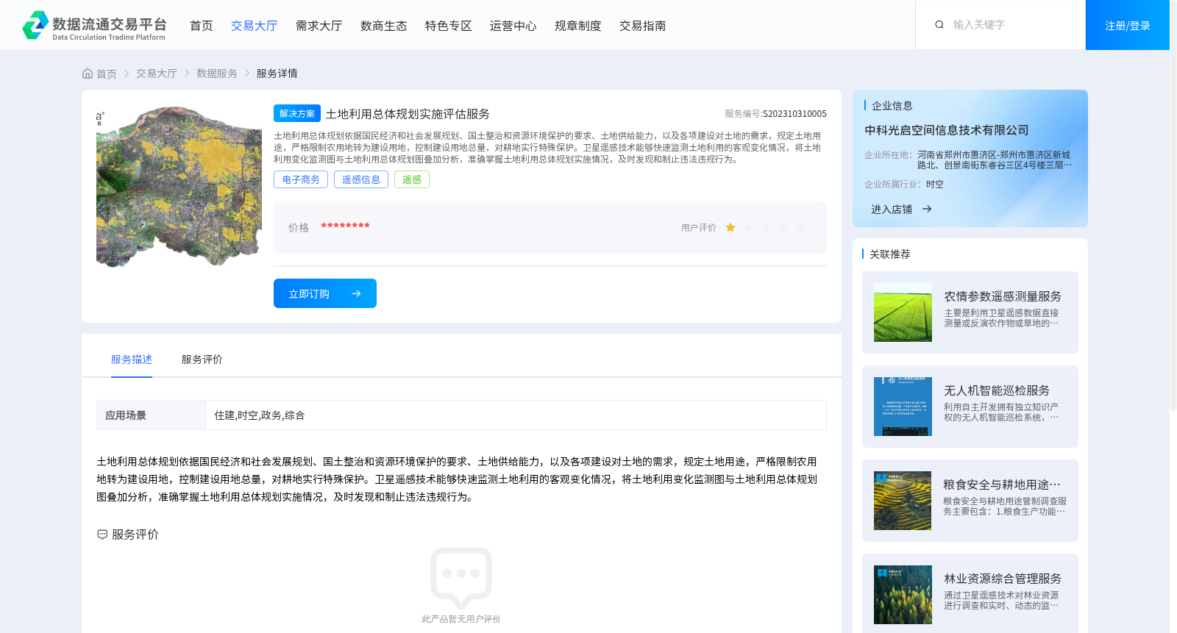The width and height of the screenshot is (1177, 633).
Task: Click the fifth rating star
Action: [801, 228]
